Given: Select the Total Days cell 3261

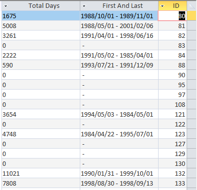Looking at the screenshot, I should (41, 35).
